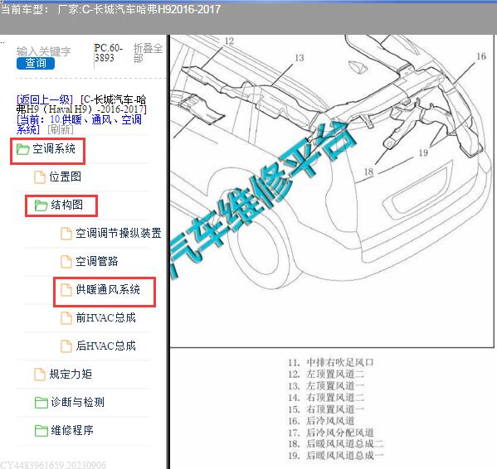Select the 诊断与检测 tree label

point(78,402)
